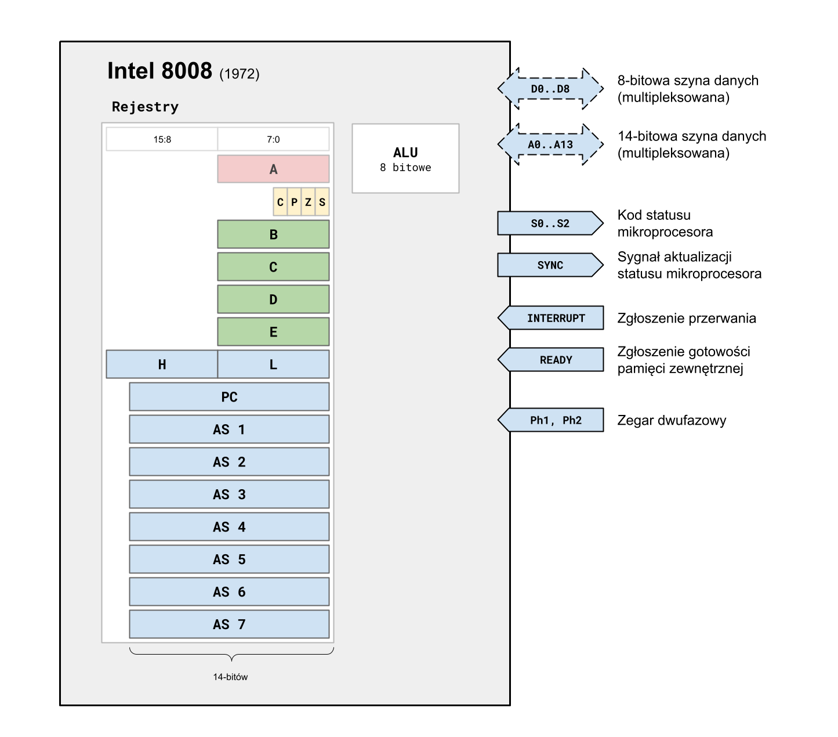
Task: Select the A0..A13 address bus arrow
Action: pyautogui.click(x=550, y=144)
